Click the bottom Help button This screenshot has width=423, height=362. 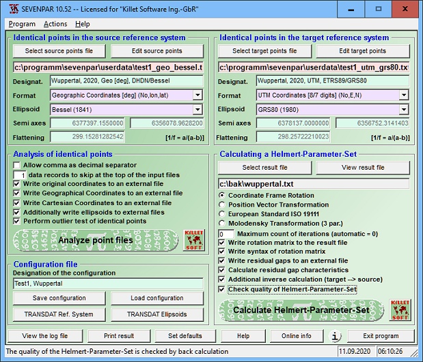click(243, 336)
